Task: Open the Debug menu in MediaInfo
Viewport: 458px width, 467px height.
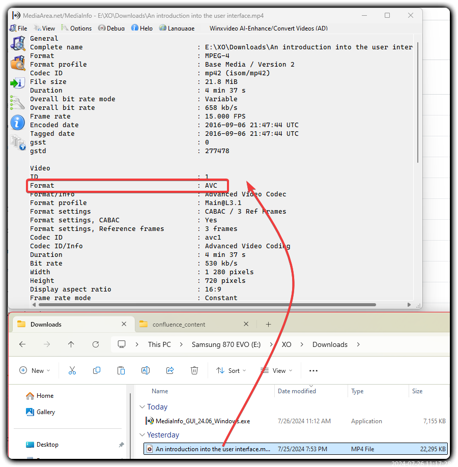Action: click(x=111, y=28)
